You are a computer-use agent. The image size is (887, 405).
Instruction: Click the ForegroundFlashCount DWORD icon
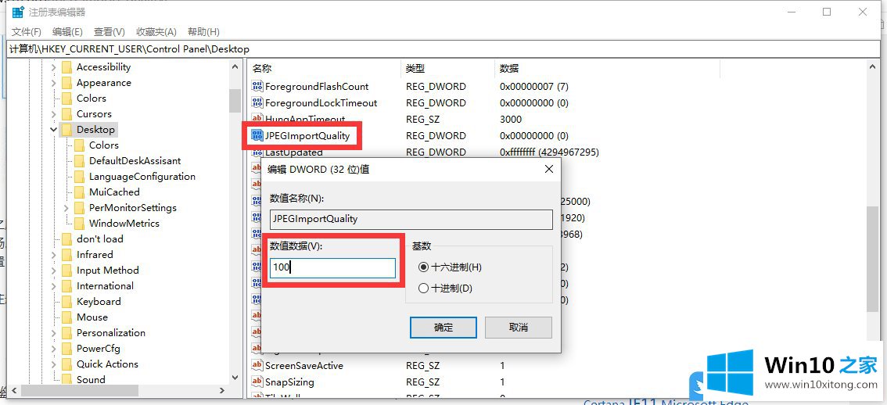[x=257, y=87]
